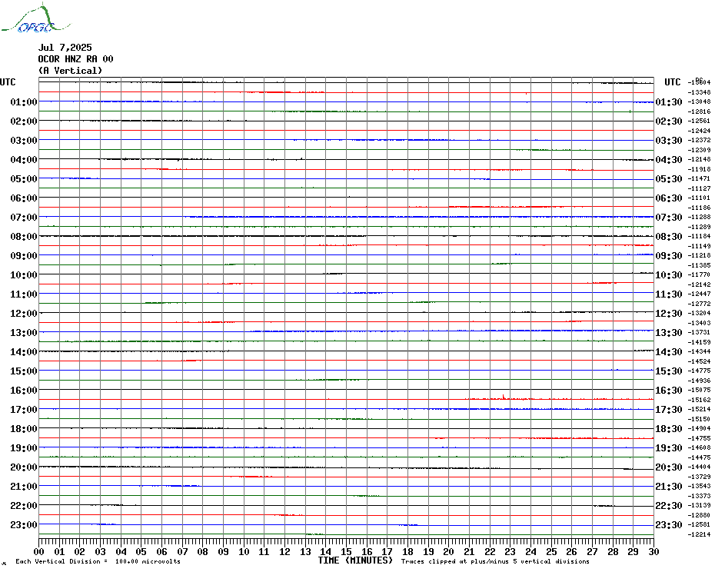
Task: Click the station label "OCOR HNZ RA 00"
Action: click(75, 59)
